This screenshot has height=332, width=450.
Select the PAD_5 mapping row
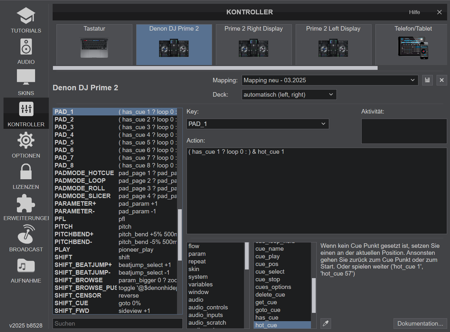(x=115, y=142)
